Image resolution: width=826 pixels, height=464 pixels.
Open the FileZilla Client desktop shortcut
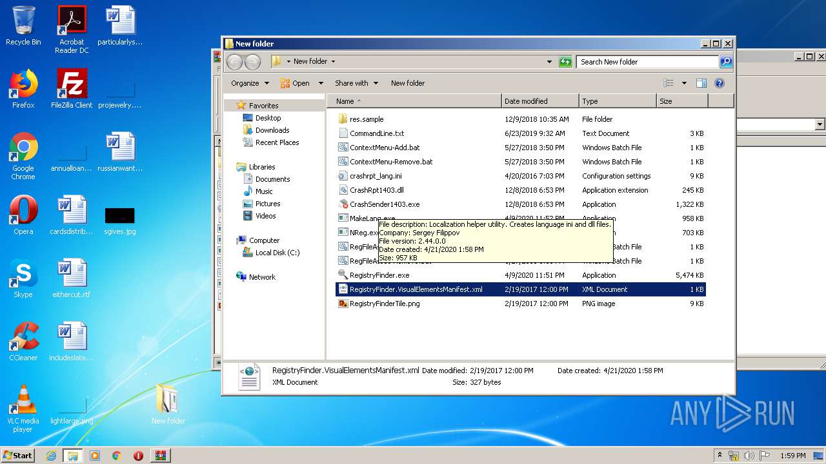pos(72,89)
